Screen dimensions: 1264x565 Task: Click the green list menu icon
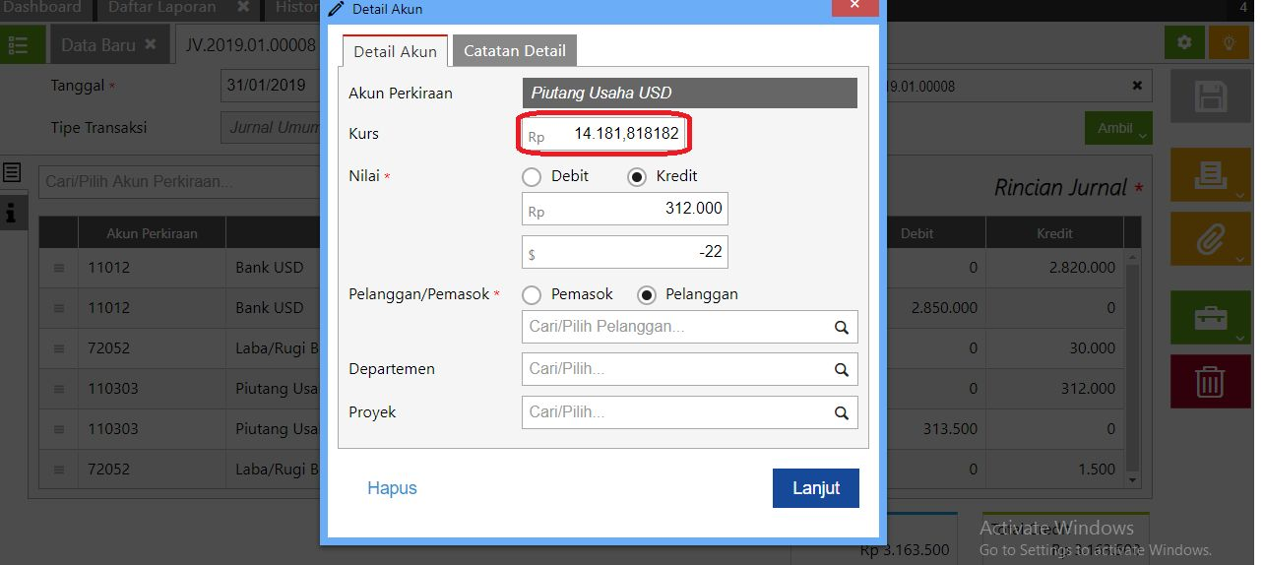20,45
